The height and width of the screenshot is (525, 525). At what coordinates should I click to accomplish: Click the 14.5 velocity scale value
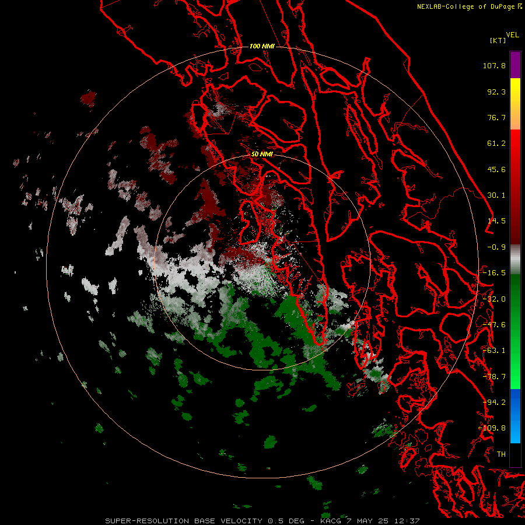pos(496,221)
